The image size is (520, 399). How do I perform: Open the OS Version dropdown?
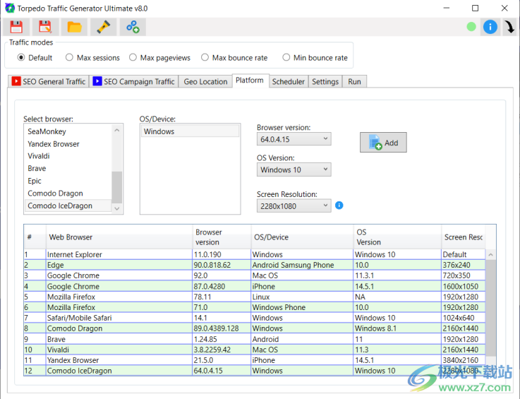294,169
